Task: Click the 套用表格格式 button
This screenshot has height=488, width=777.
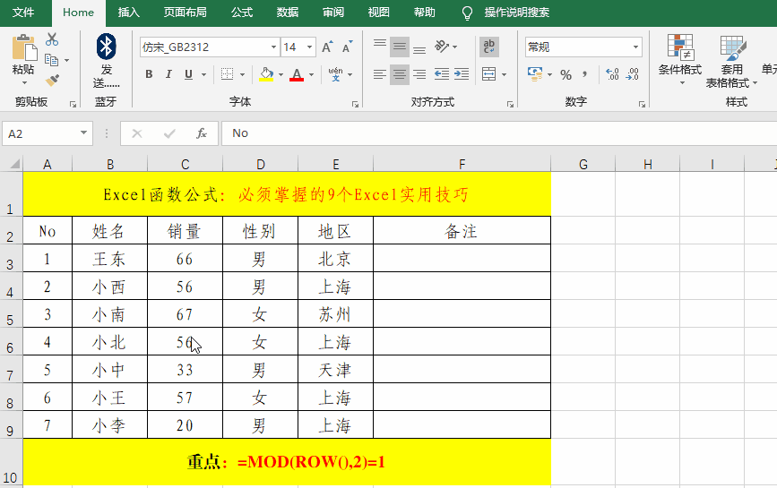Action: [x=731, y=61]
